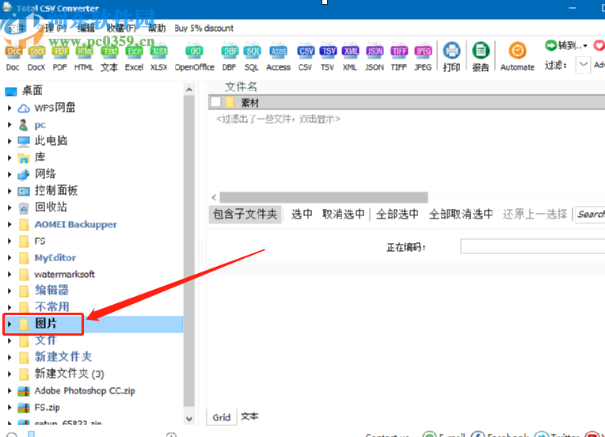Screen dimensions: 605x437
Task: Select the 图片 folder in tree
Action: tap(46, 323)
